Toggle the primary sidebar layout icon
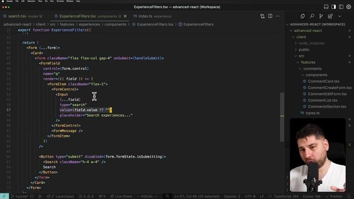 coord(334,7)
